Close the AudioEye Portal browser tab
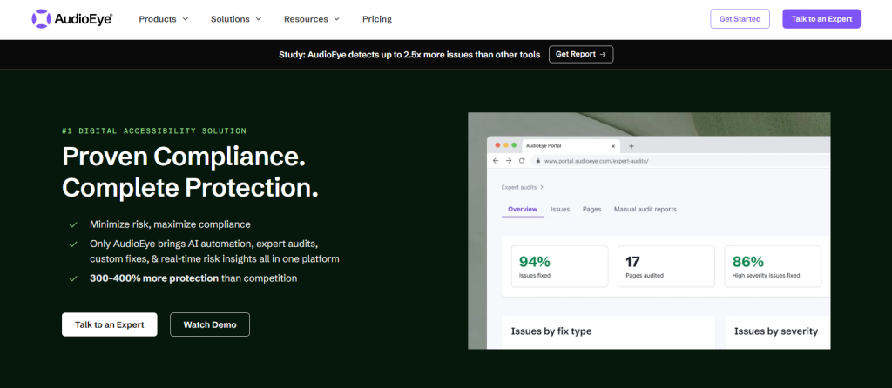 pyautogui.click(x=612, y=146)
